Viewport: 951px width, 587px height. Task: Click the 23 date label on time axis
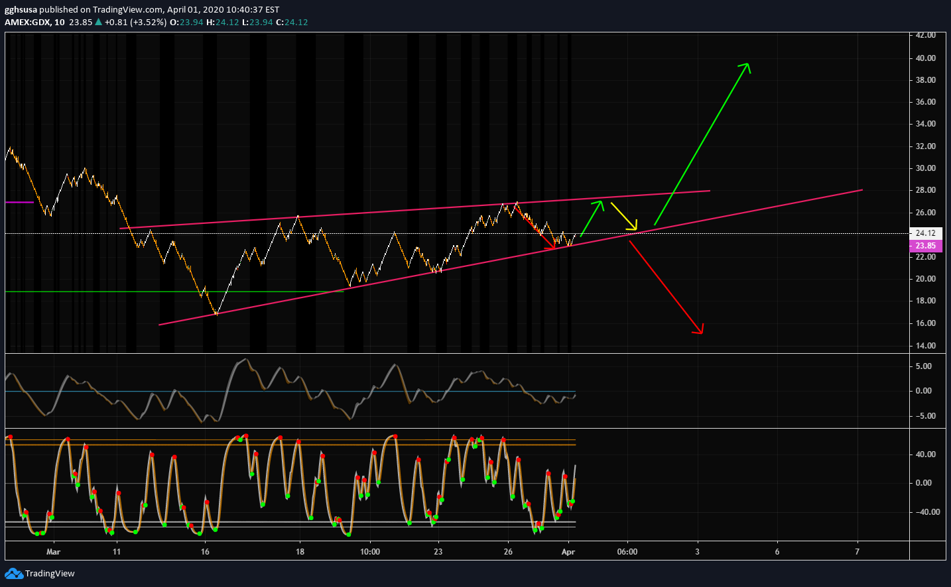tap(438, 552)
